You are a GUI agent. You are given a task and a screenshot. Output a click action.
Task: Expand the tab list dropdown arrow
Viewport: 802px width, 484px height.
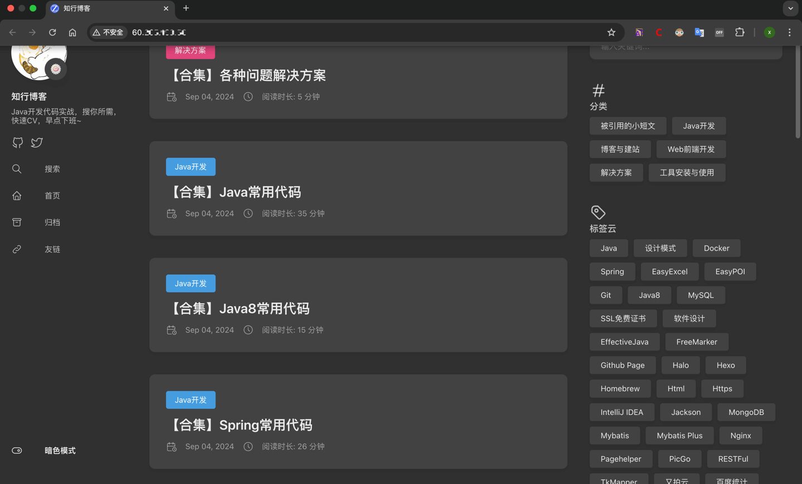tap(790, 8)
